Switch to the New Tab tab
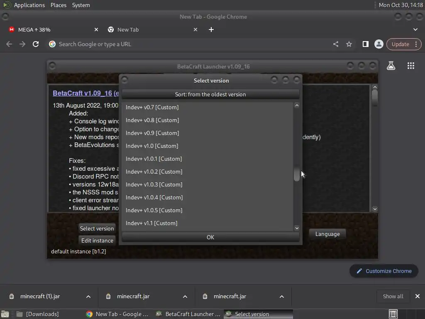The image size is (425, 319). [152, 29]
